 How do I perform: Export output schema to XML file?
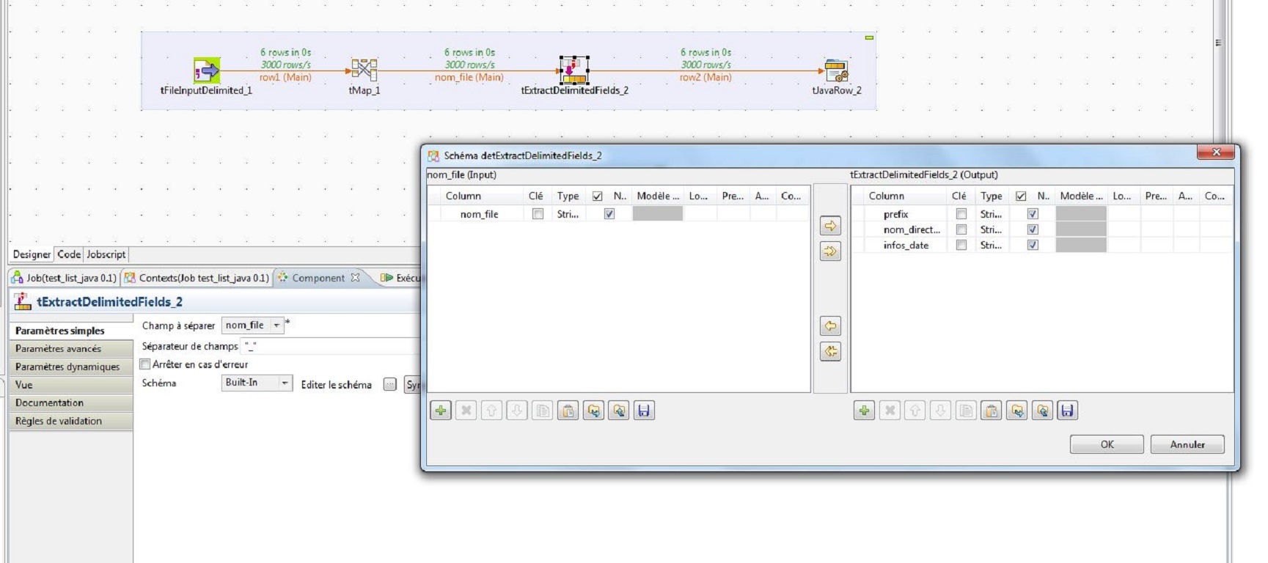point(1043,411)
